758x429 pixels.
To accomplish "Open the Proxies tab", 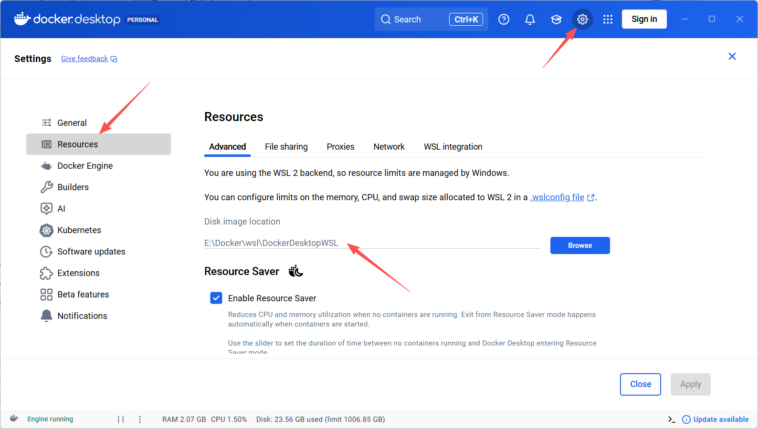I will pos(340,147).
